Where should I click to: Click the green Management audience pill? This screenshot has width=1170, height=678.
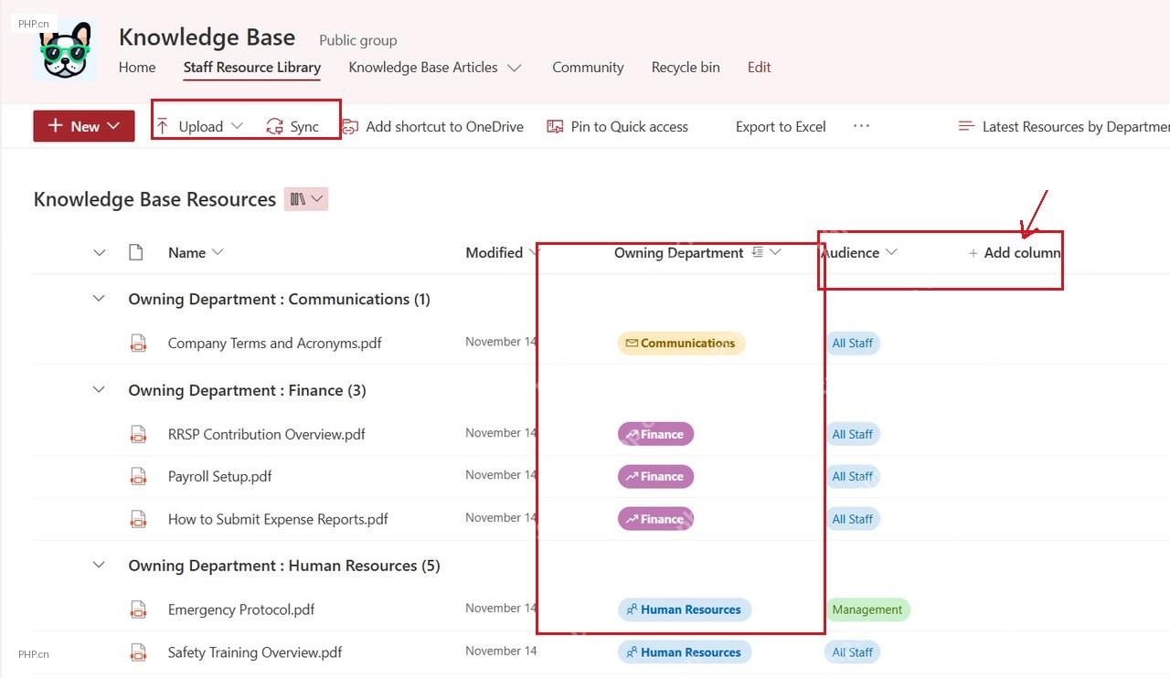[x=867, y=609]
